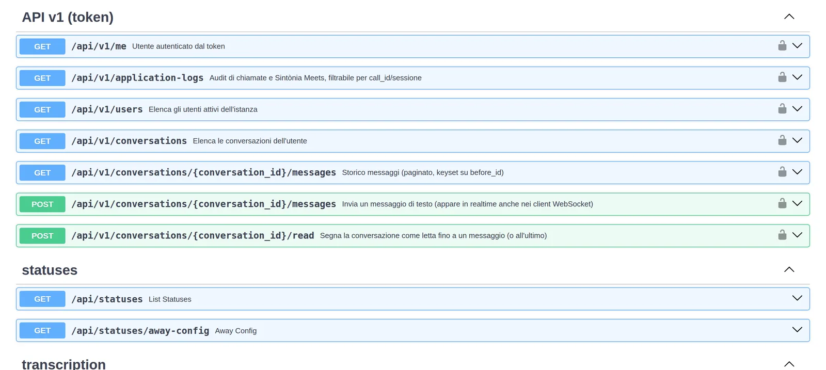Viewport: 826px width, 370px height.
Task: Click the POST badge for the conversation messages endpoint
Action: [x=42, y=204]
